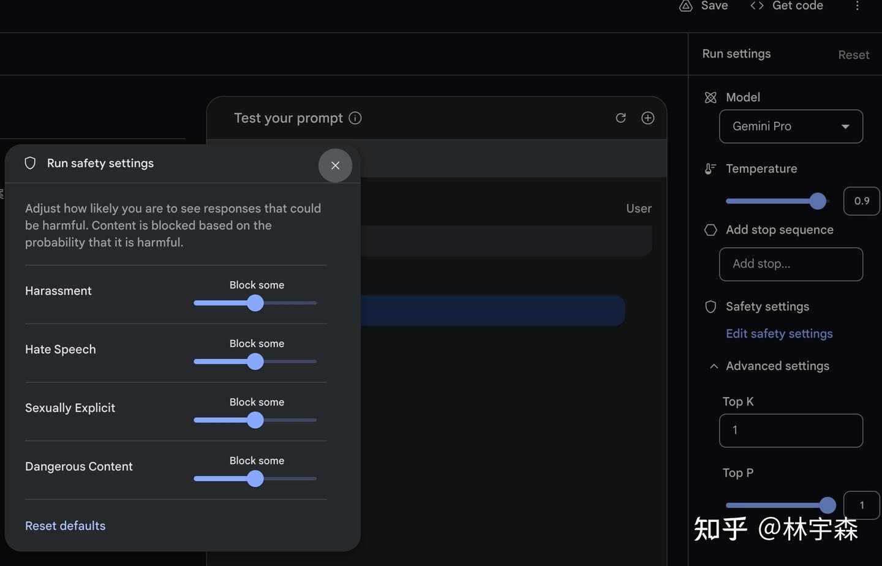Click Reset defaults link
Viewport: 882px width, 566px height.
(x=65, y=526)
